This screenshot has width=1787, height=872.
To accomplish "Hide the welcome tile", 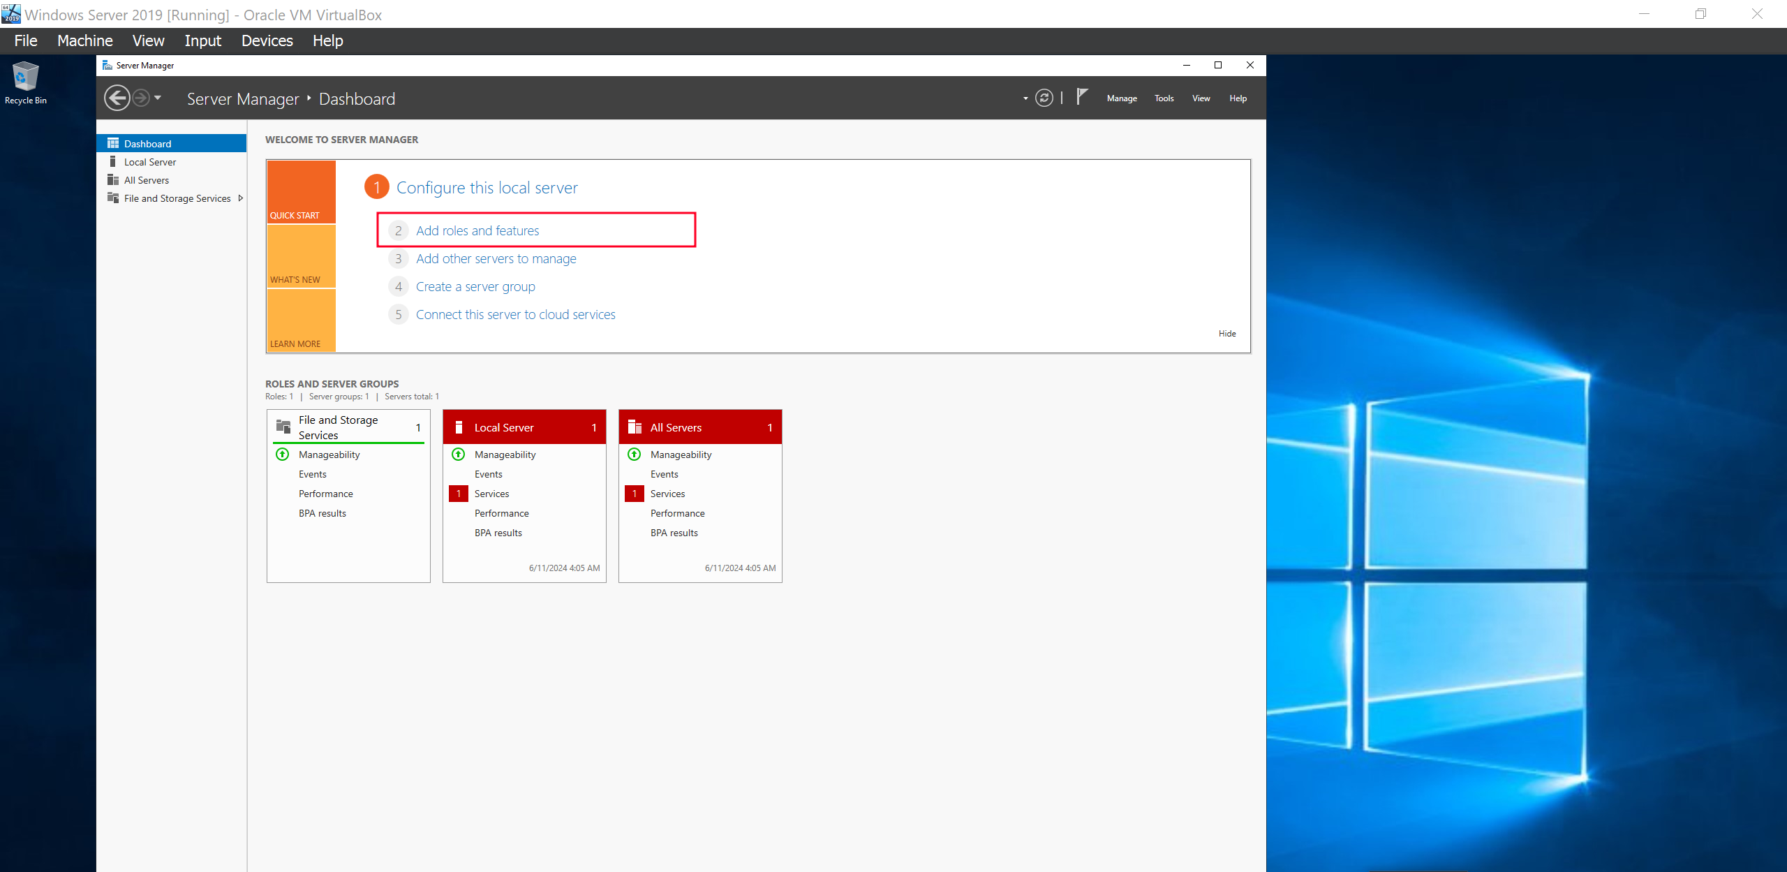I will (1227, 334).
